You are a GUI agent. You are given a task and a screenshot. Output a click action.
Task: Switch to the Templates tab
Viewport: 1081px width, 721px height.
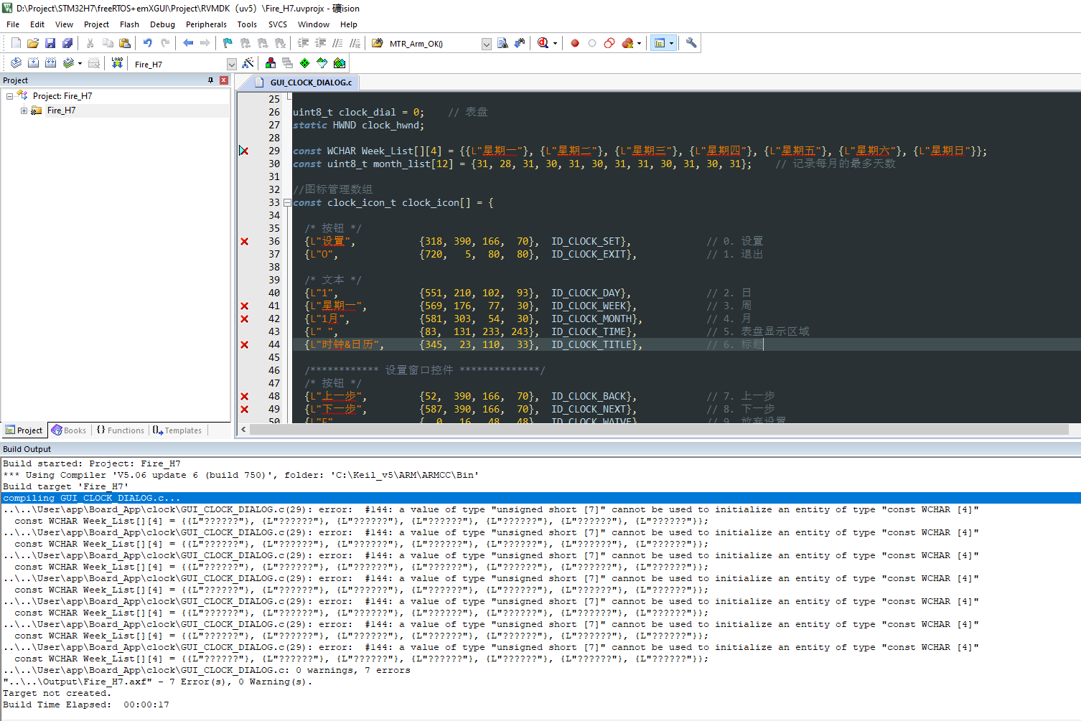coord(177,430)
